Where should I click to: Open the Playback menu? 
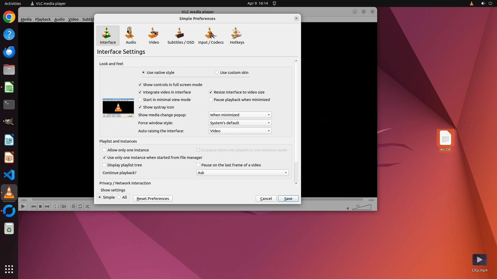click(x=43, y=19)
